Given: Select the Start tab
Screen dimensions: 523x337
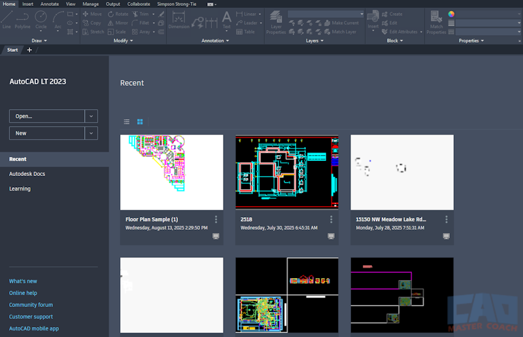Looking at the screenshot, I should (12, 50).
